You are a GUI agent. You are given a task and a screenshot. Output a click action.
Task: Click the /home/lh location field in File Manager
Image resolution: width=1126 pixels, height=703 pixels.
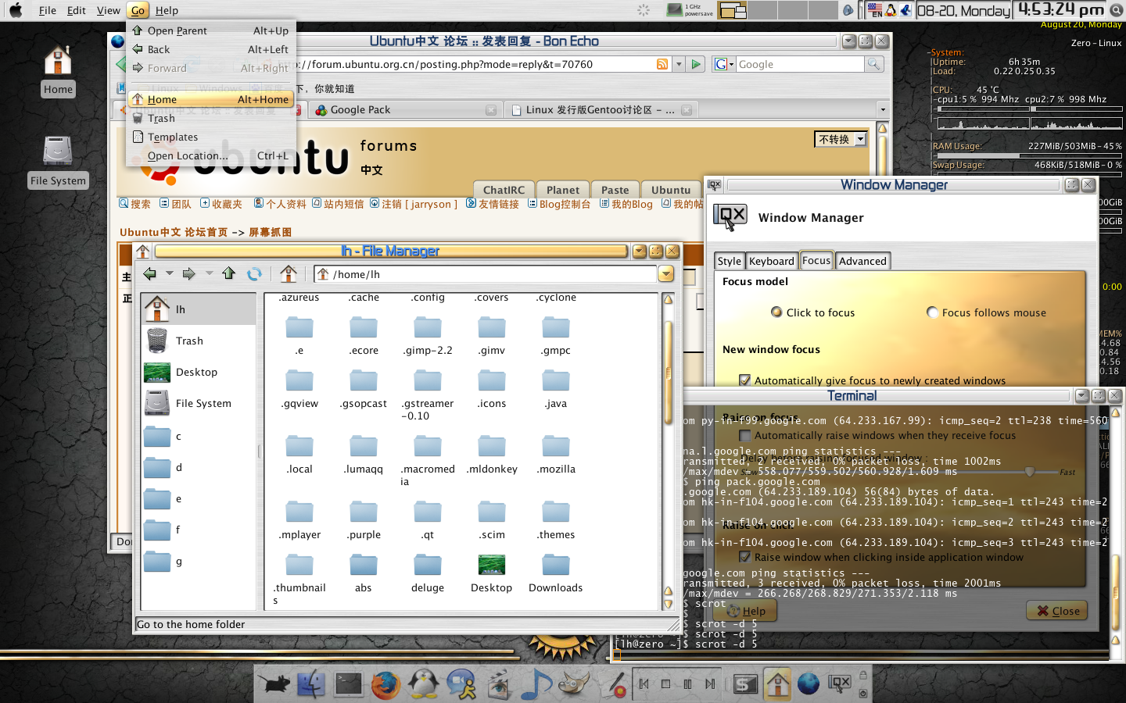coord(486,274)
